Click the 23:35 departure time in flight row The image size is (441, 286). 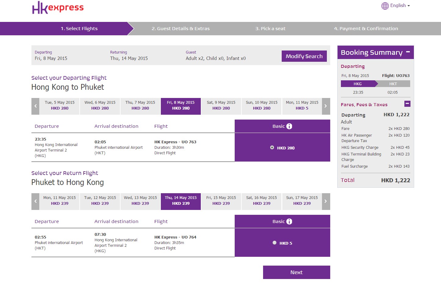click(40, 139)
